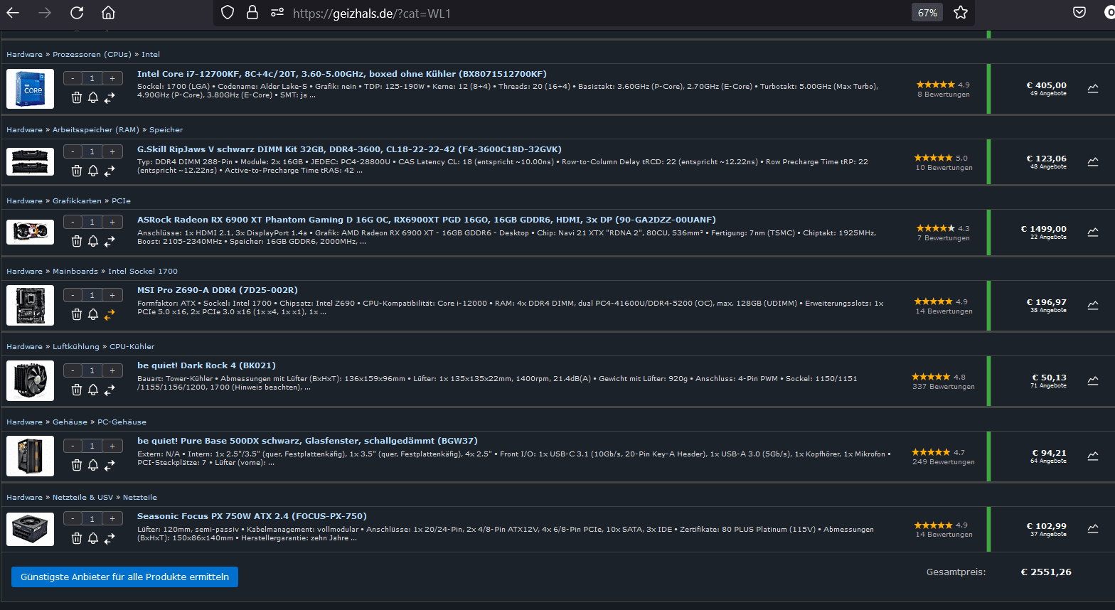
Task: Open Arbeitsspeicher (RAM) breadcrumb link
Action: pyautogui.click(x=96, y=129)
